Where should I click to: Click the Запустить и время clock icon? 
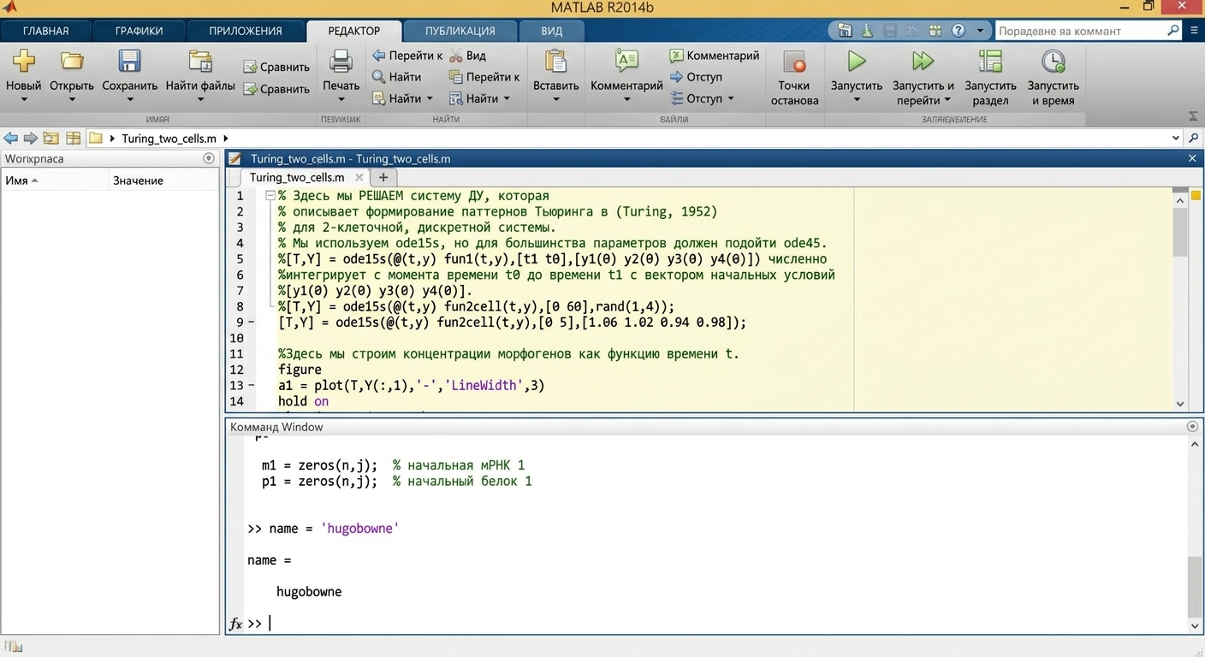point(1053,62)
